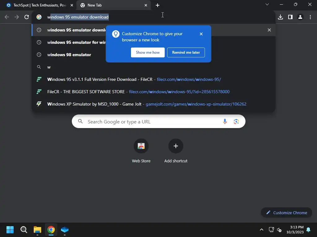Select the 'w' search suggestion

pos(154,67)
